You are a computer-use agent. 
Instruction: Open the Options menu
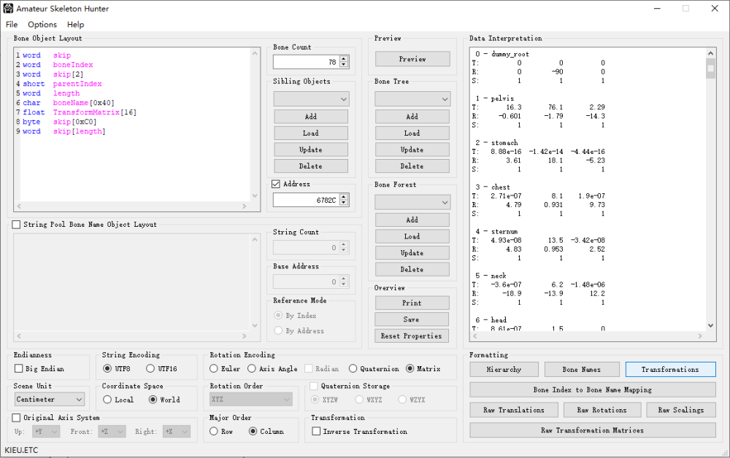click(42, 25)
